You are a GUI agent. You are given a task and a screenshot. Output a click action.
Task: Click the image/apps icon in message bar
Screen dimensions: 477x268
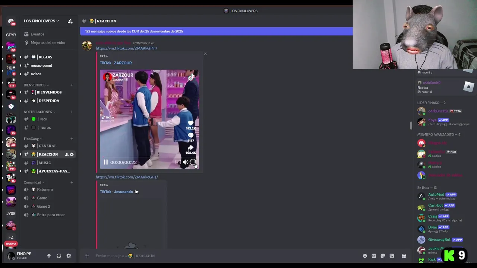[392, 256]
